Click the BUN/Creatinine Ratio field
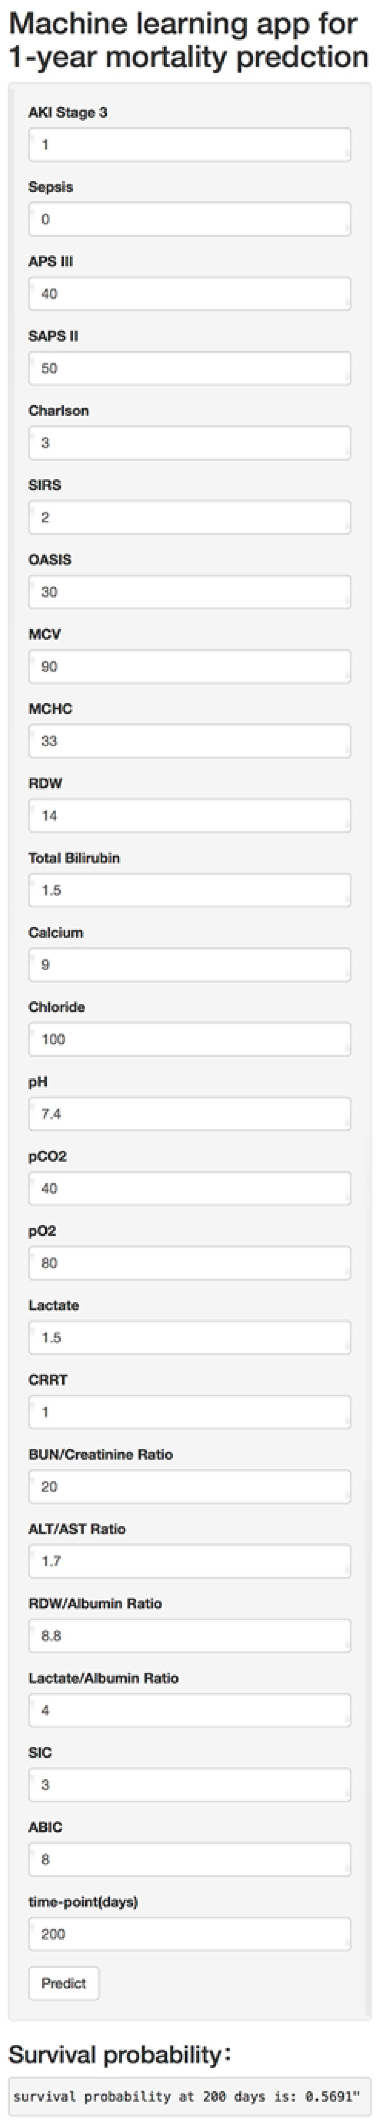 [189, 1486]
